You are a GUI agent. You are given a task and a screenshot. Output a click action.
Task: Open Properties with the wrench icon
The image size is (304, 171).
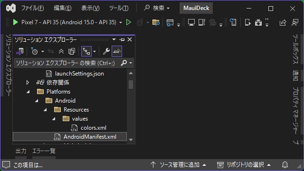[106, 51]
